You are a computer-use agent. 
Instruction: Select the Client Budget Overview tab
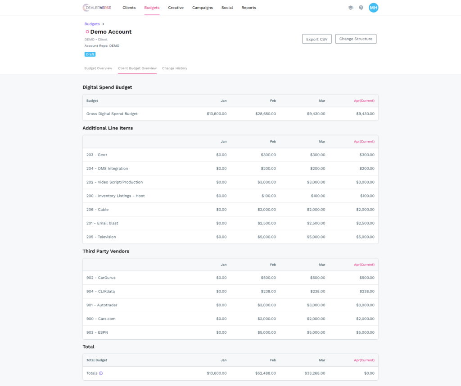137,68
